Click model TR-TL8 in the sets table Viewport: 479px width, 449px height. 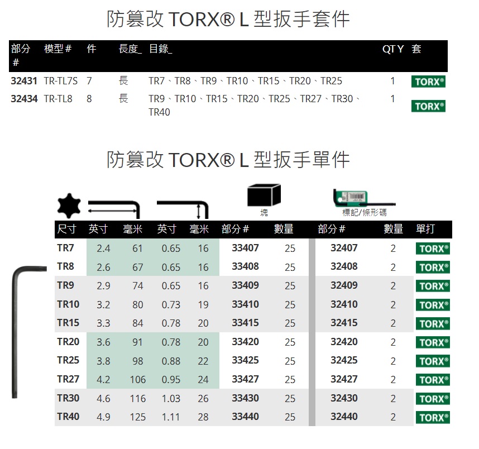pos(58,99)
